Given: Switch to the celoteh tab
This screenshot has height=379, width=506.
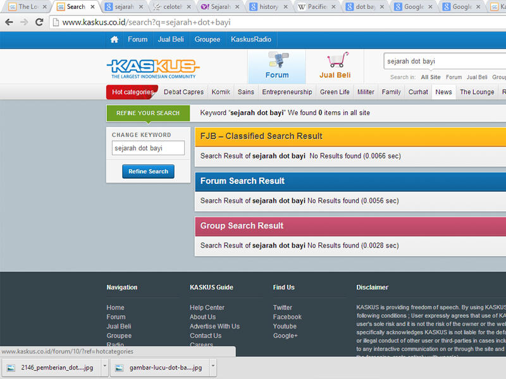Looking at the screenshot, I should tap(172, 7).
